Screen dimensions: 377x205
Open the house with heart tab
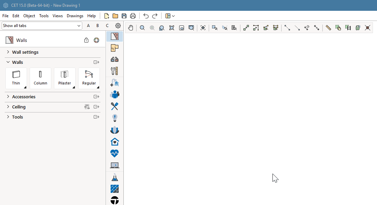[x=115, y=142]
